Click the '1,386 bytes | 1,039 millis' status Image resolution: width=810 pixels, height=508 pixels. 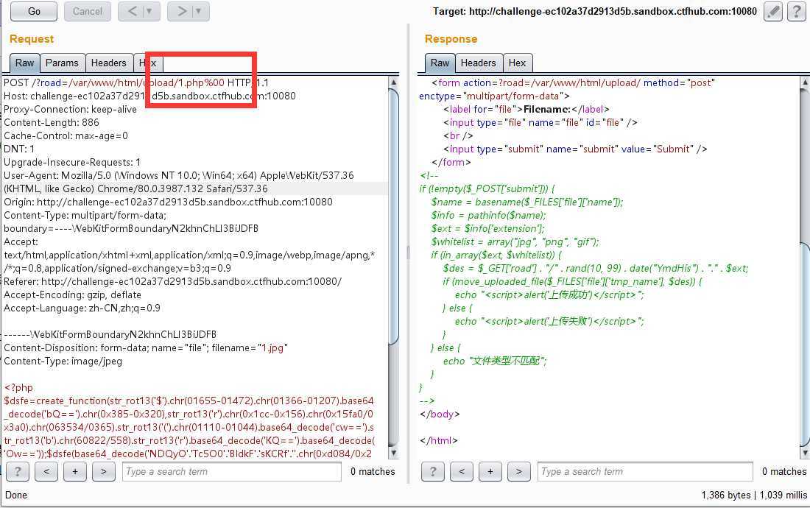pyautogui.click(x=754, y=495)
